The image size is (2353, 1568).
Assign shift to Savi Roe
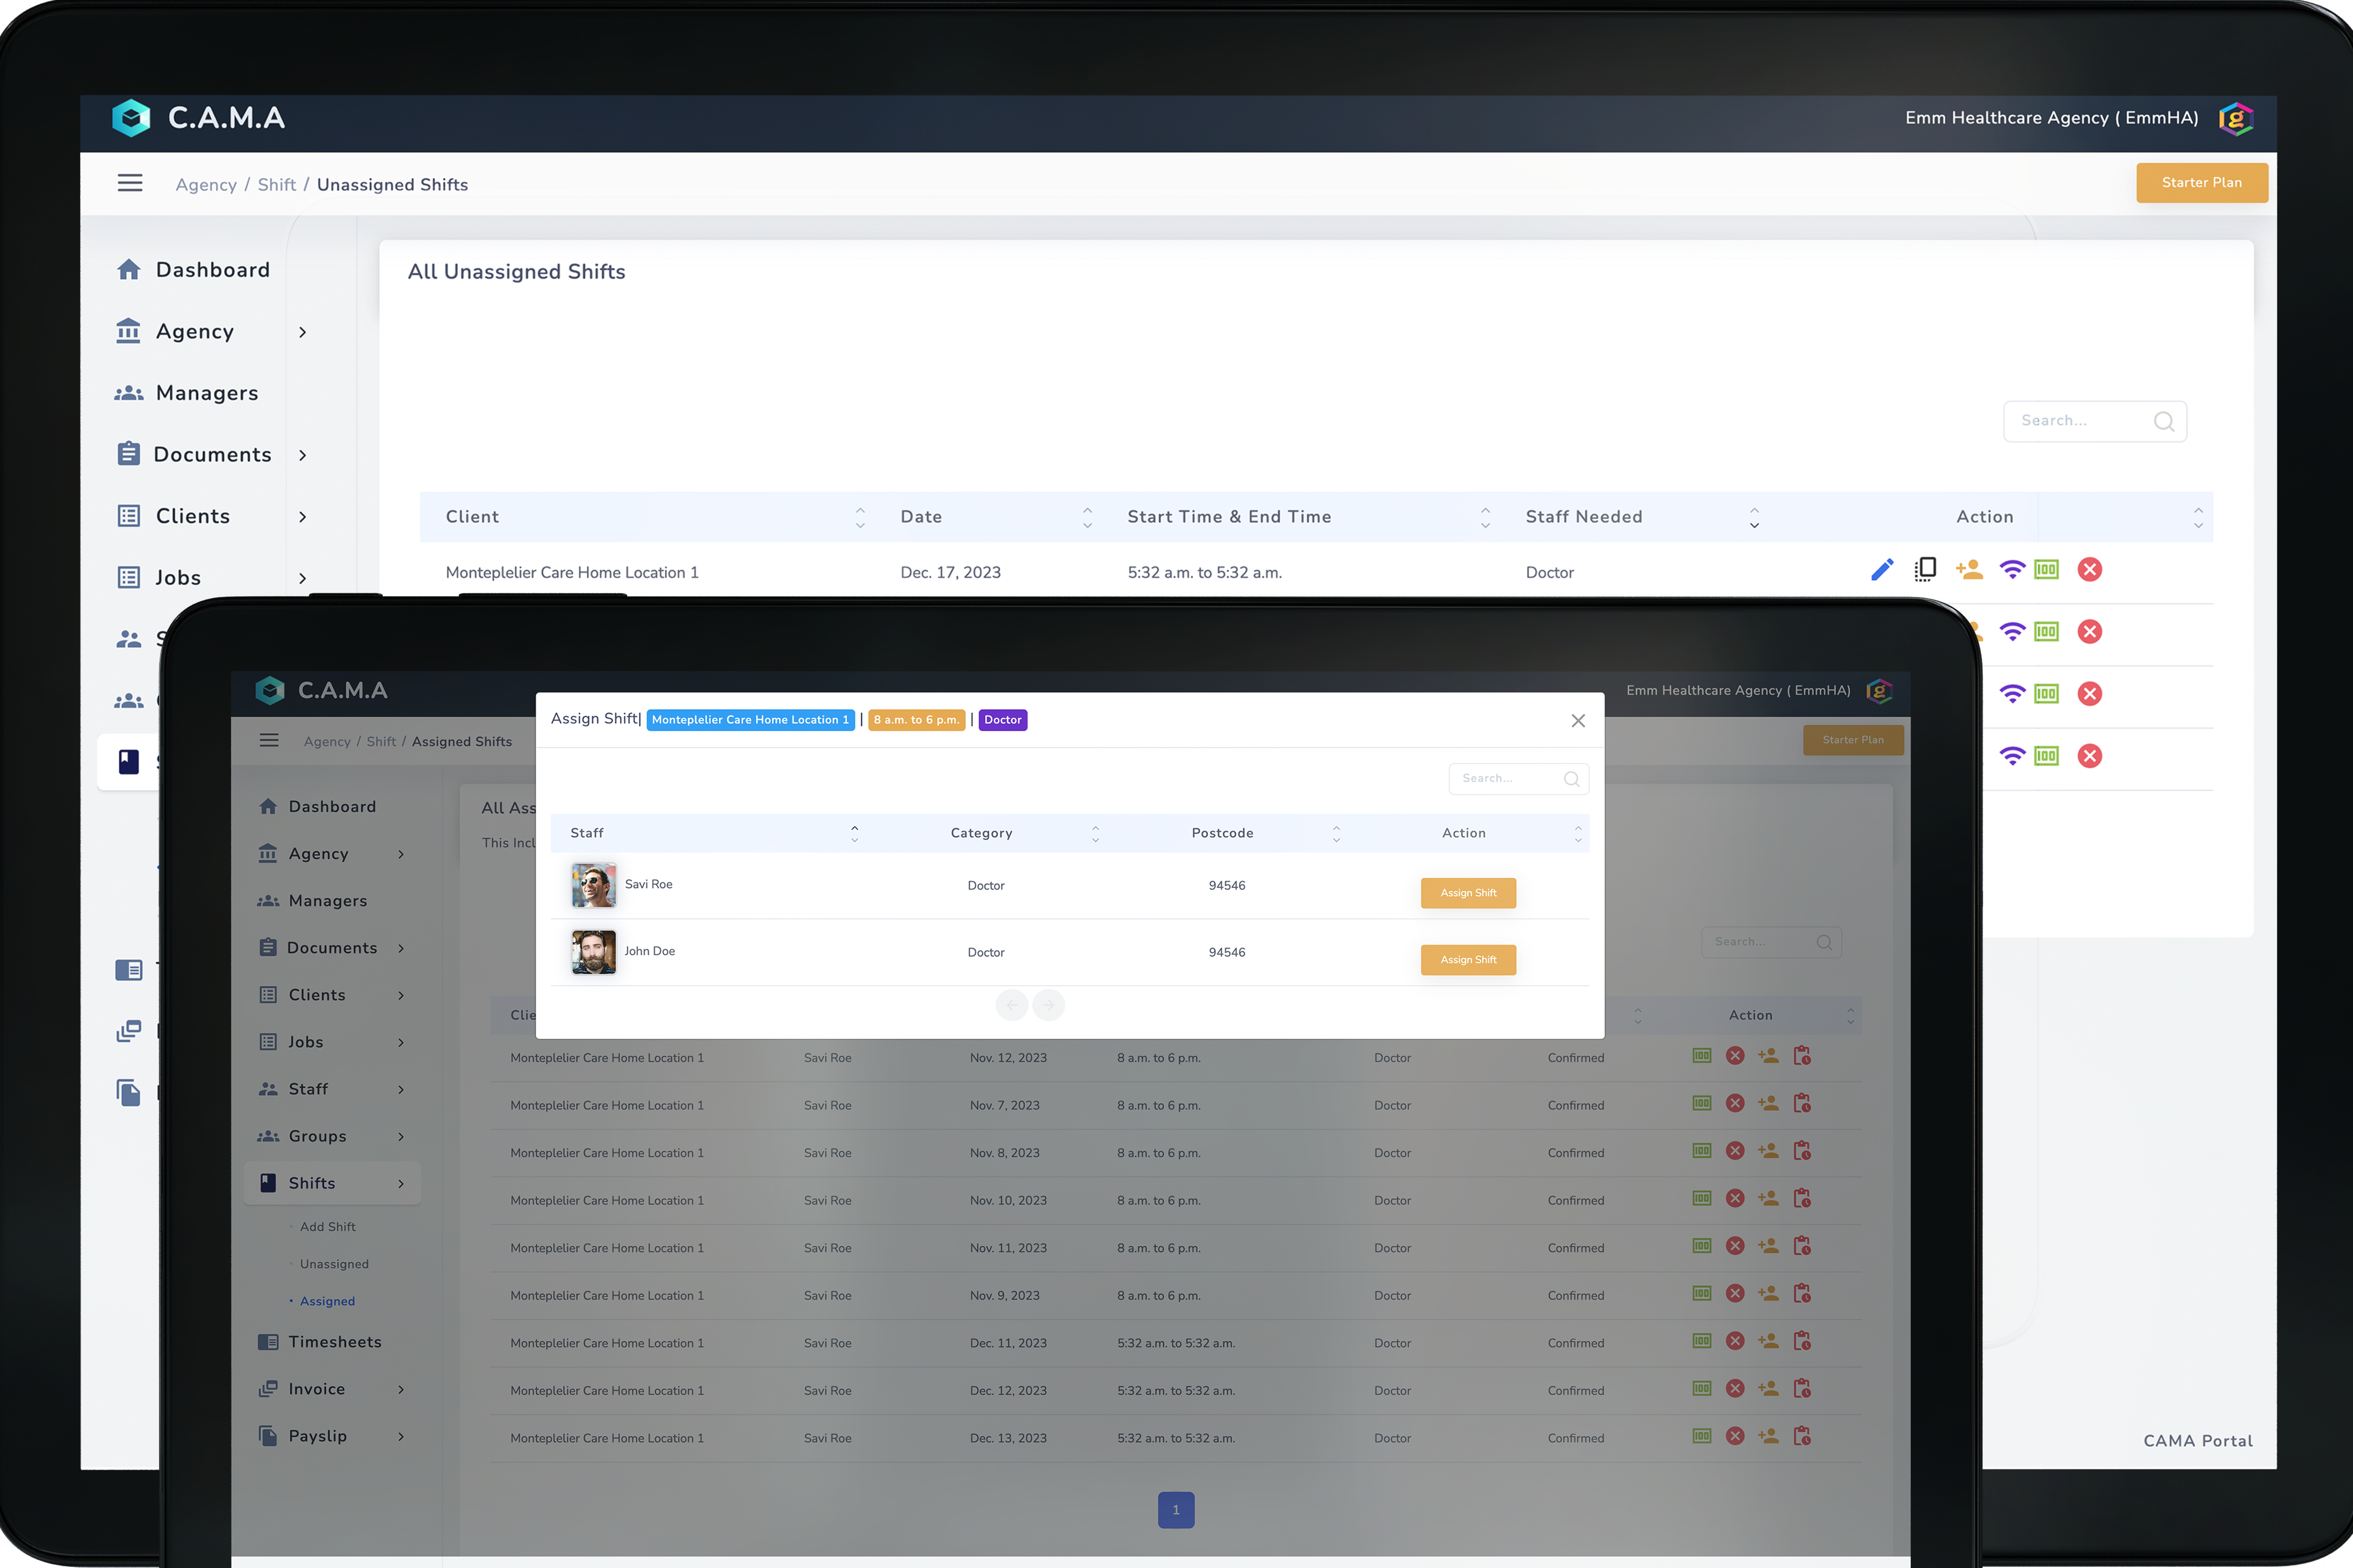[1468, 893]
